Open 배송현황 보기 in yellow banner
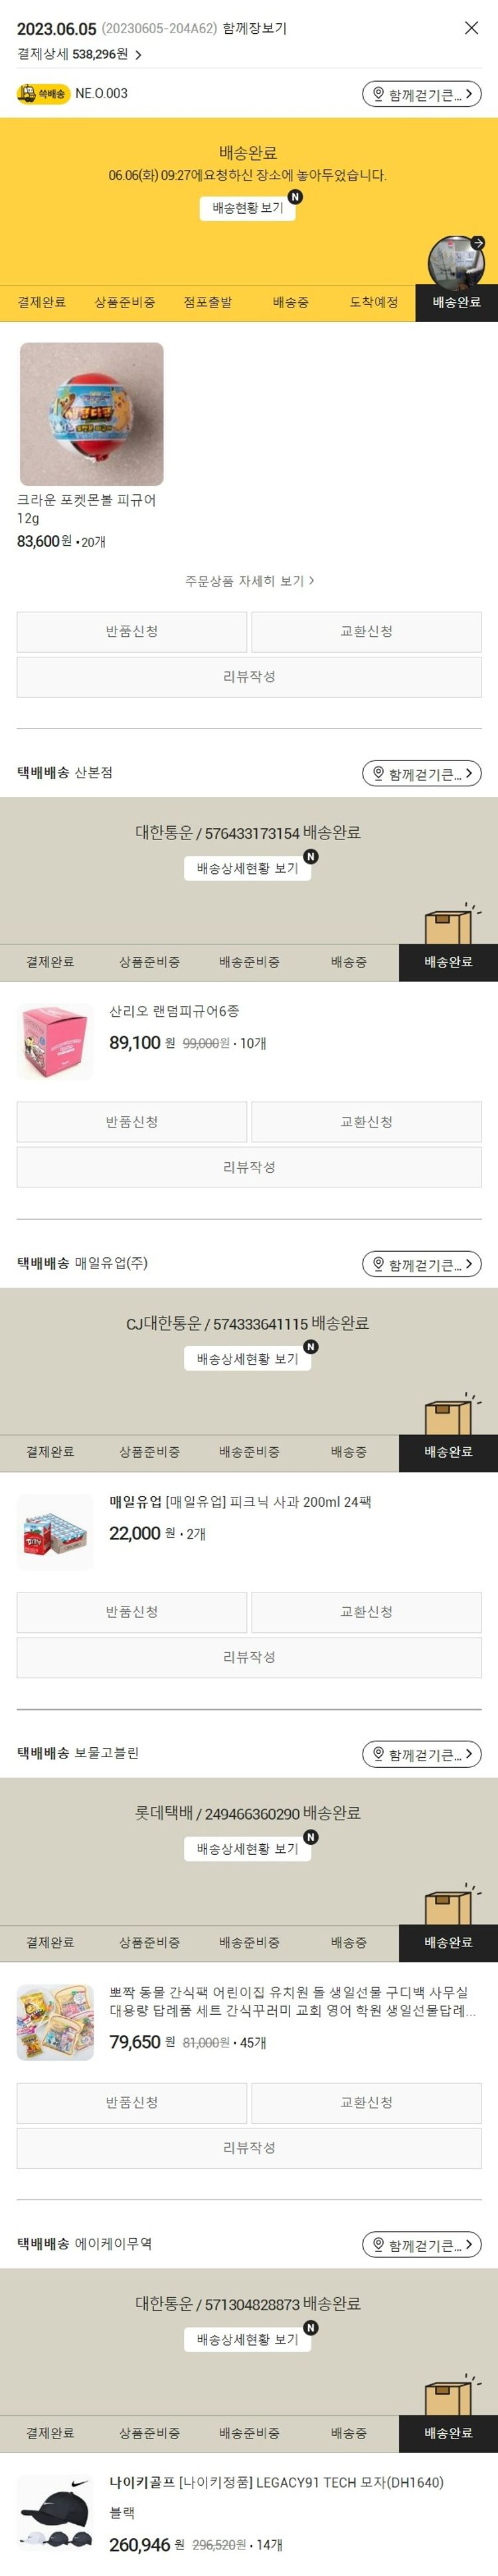The height and width of the screenshot is (2576, 498). [x=248, y=208]
